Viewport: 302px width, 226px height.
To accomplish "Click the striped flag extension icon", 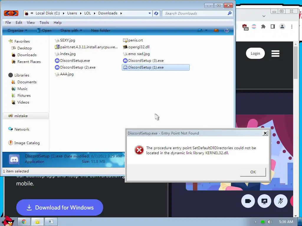I will (x=254, y=26).
